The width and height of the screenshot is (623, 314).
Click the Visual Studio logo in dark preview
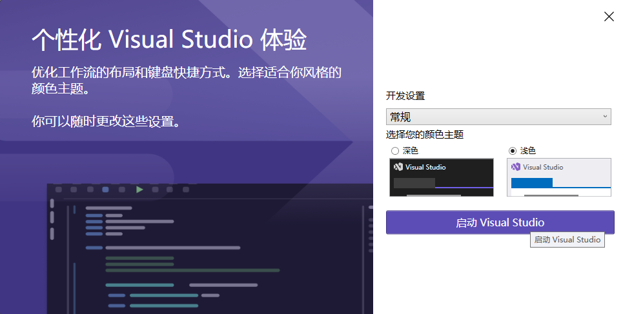click(398, 167)
